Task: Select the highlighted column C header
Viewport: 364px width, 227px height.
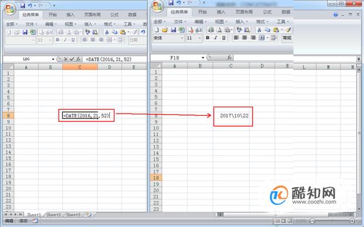Action: pyautogui.click(x=80, y=67)
